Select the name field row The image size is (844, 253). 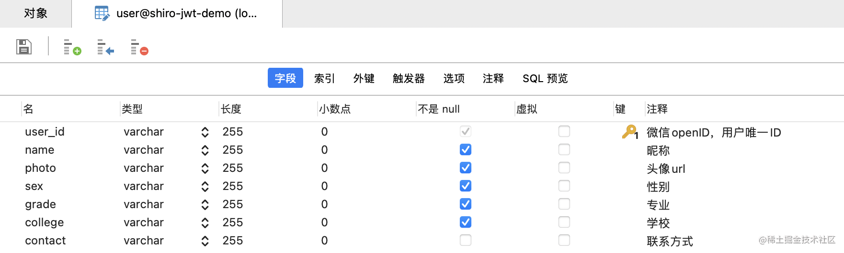pyautogui.click(x=39, y=150)
